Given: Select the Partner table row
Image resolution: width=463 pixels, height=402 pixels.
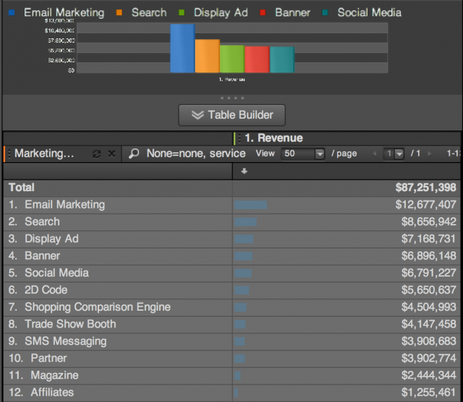Looking at the screenshot, I should tap(231, 359).
